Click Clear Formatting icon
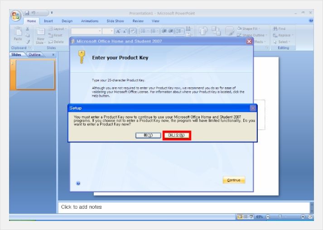Viewport: 323px width, 230px height. tap(133, 31)
